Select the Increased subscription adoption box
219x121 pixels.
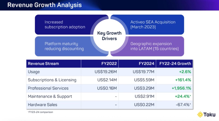tap(65, 25)
